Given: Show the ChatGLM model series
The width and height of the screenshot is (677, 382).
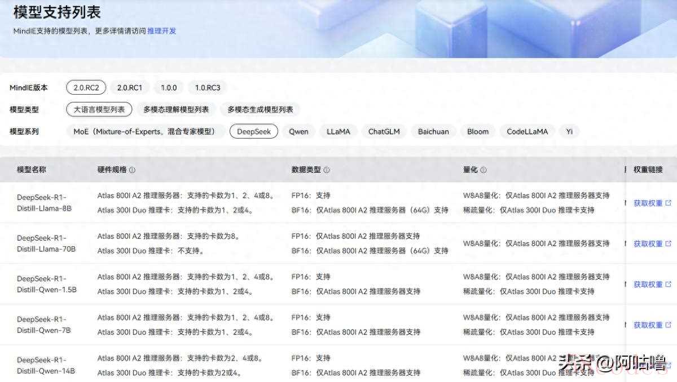Looking at the screenshot, I should (384, 131).
